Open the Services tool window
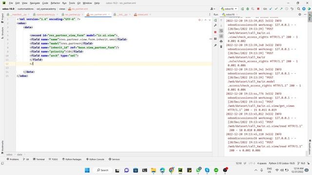The height and width of the screenshot is (175, 312). 114,159
